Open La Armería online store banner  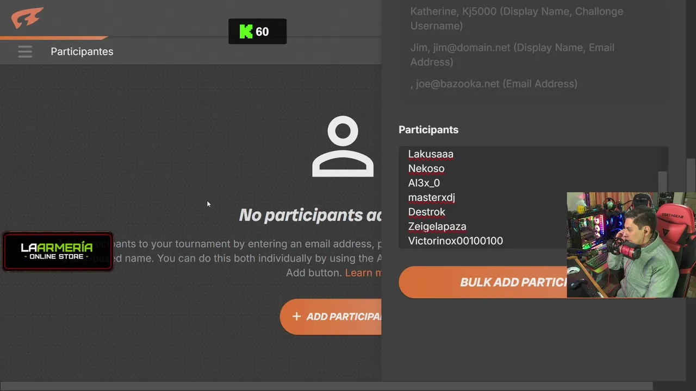[x=57, y=251]
